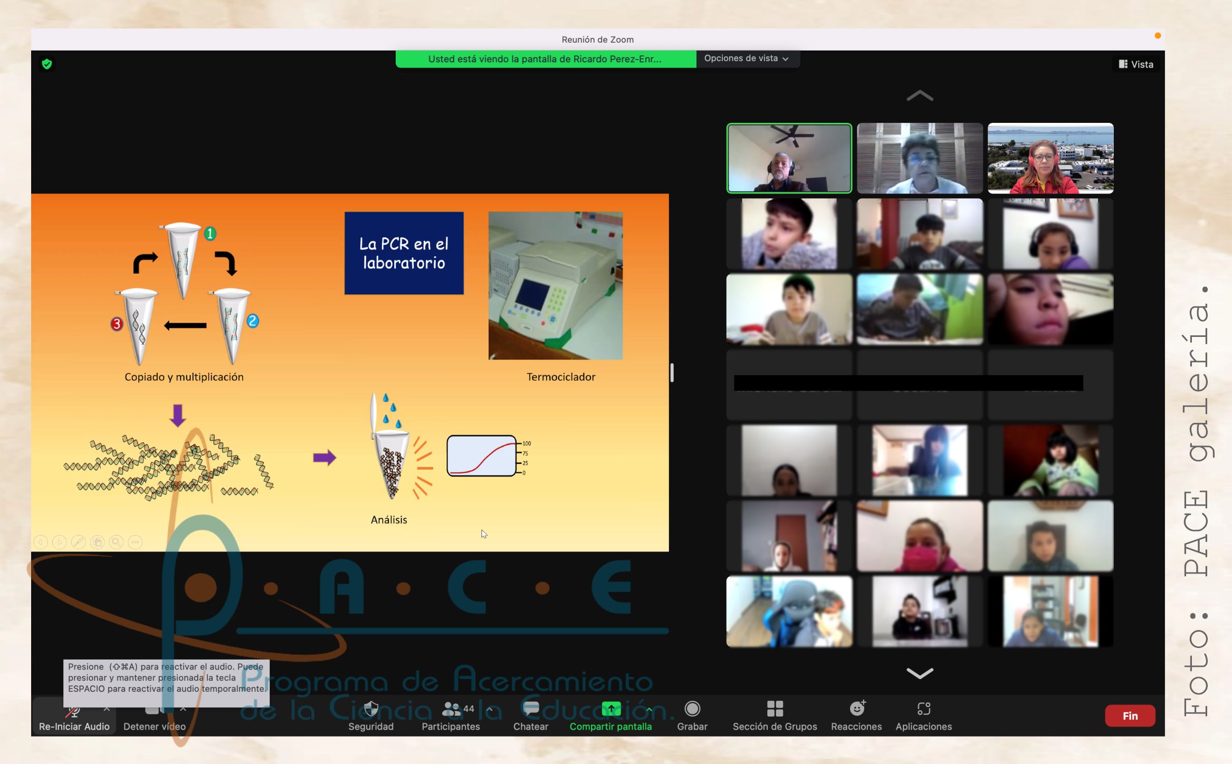Open the Reacciones emoji menu
The image size is (1232, 764).
click(856, 716)
